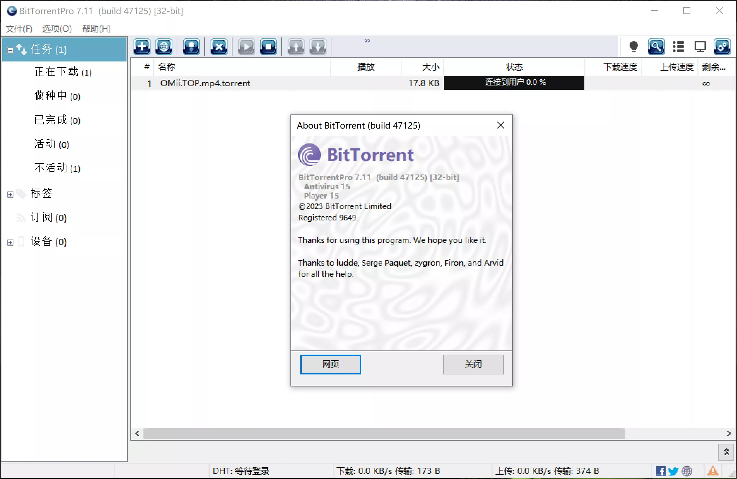This screenshot has width=737, height=479.
Task: Click the Facebook icon in status bar
Action: (660, 471)
